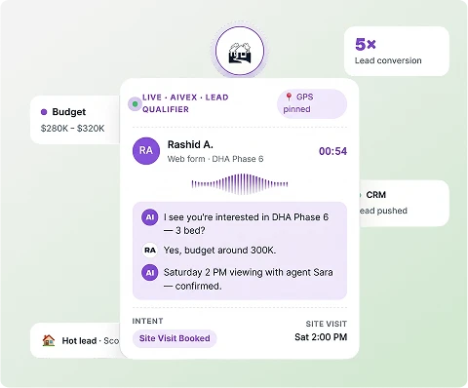
Task: Click the 'Saturday 2 PM viewing with agent Sara' message
Action: pos(248,279)
